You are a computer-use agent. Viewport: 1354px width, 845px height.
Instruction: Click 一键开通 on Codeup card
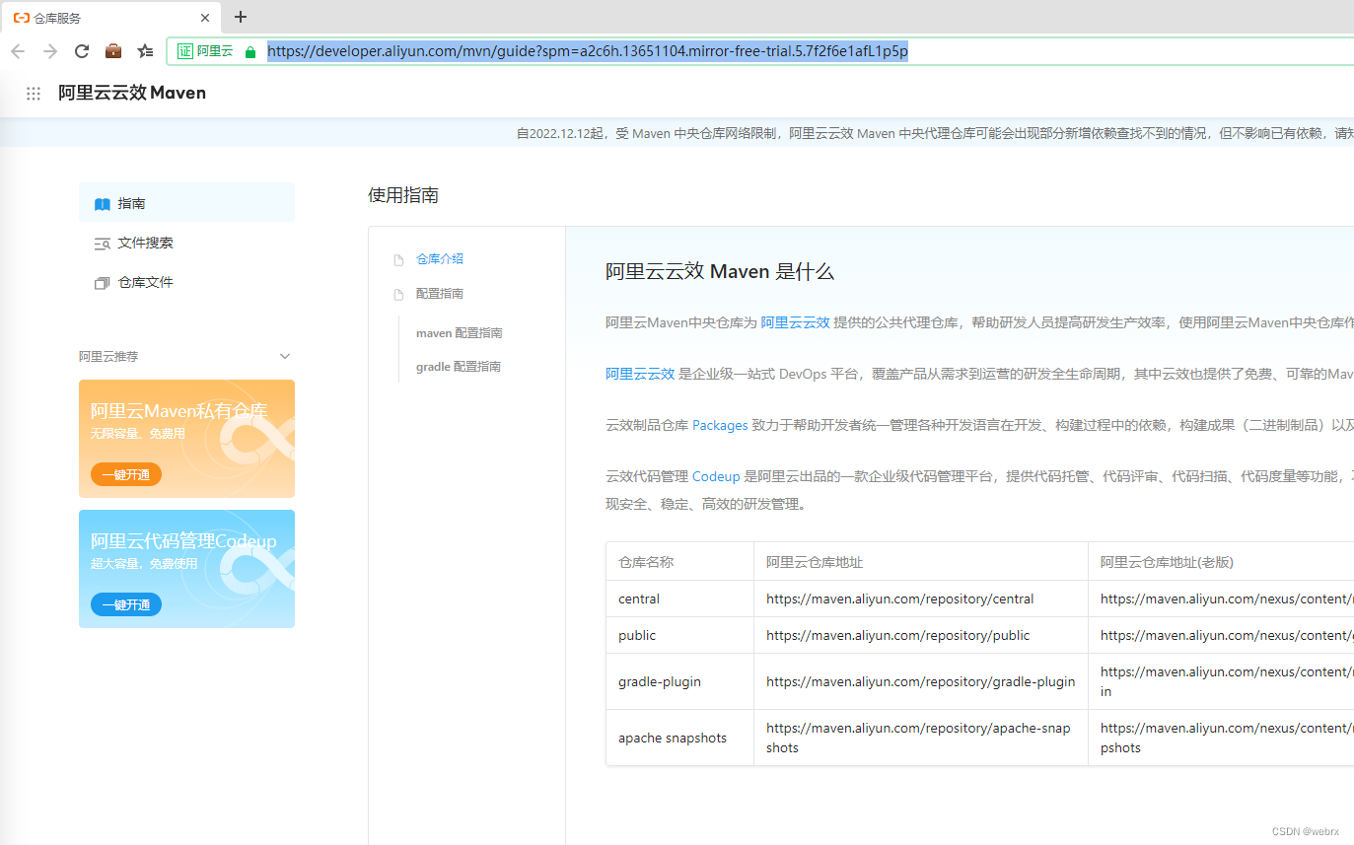click(126, 604)
